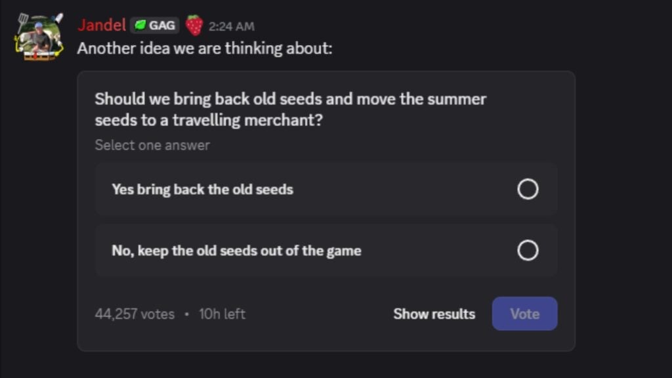Choose "Yes bring back the old seeds" label
Screen dimensions: 672x378
click(202, 190)
